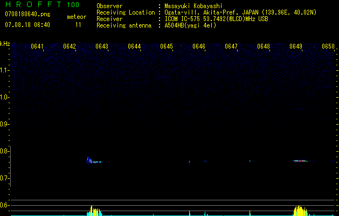Click the 0647 time marker
The image size is (339, 216).
point(231,46)
